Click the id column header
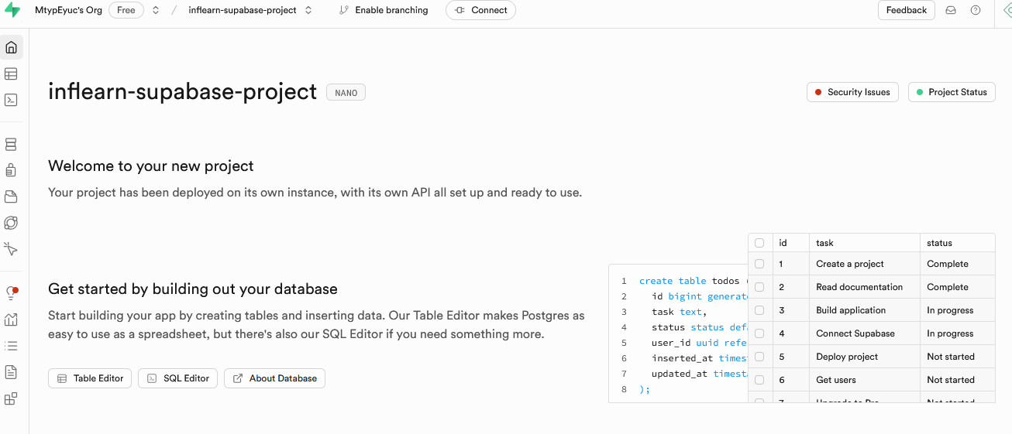Screen dimensions: 1012x434 coord(790,243)
